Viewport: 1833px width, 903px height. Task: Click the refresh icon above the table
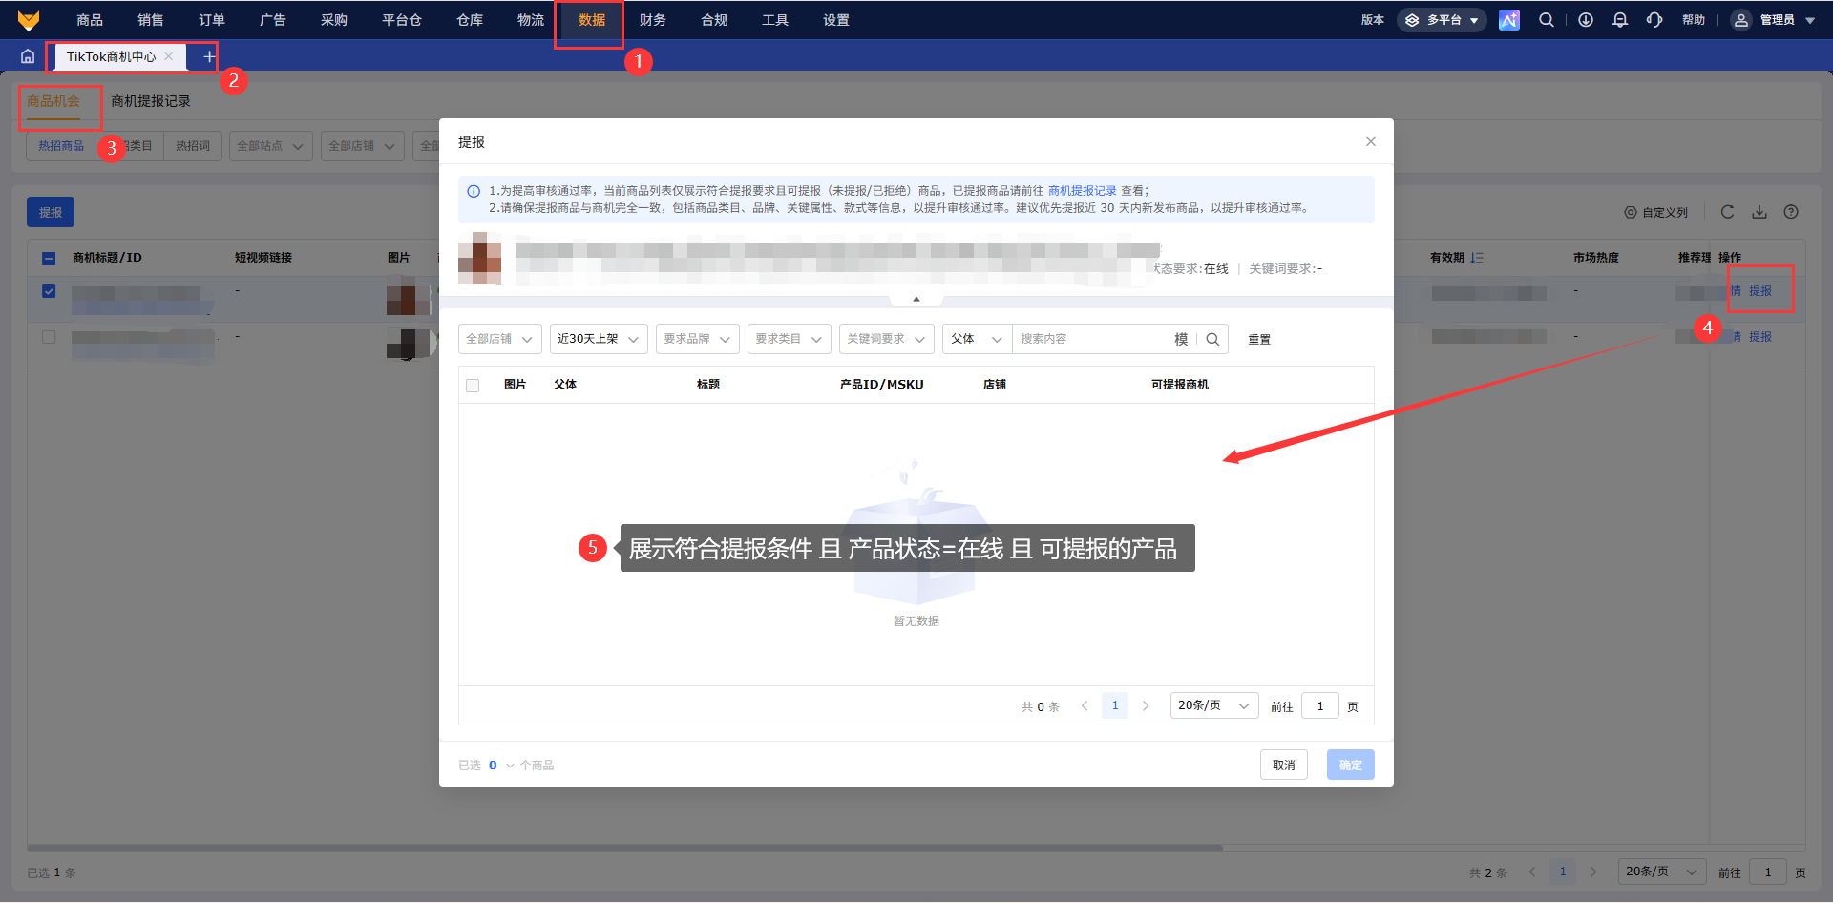tap(1727, 212)
